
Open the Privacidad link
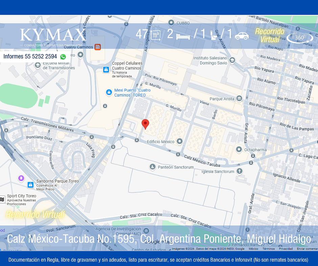click(286, 249)
